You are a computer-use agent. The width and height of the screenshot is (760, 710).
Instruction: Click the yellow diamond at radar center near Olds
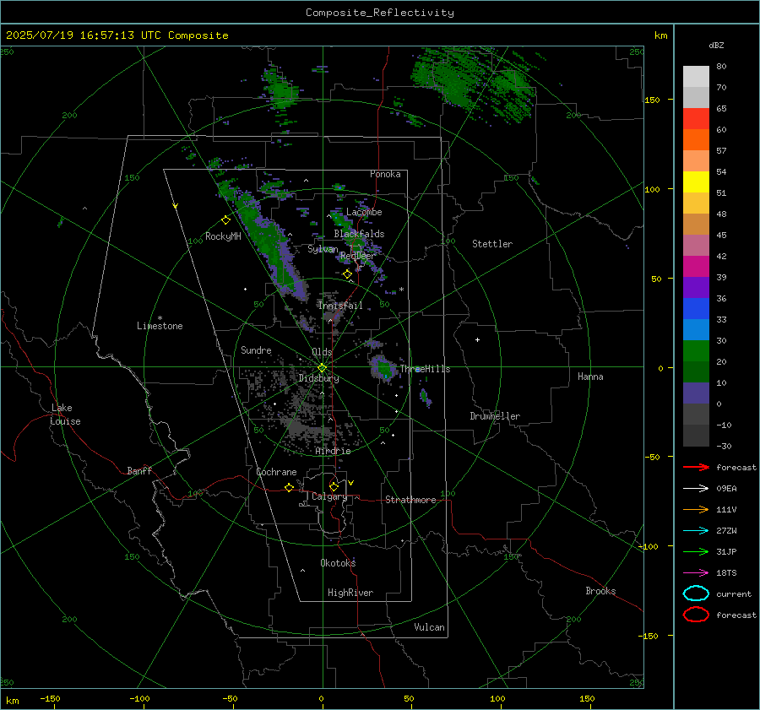[x=322, y=368]
